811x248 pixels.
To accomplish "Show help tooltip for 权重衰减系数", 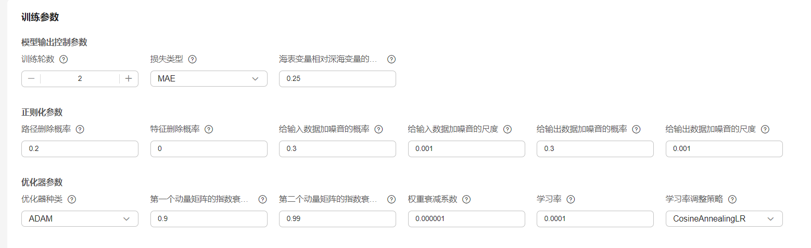I will (466, 199).
